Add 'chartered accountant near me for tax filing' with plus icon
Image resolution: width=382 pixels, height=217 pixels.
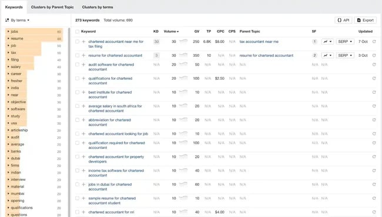[x=83, y=42]
